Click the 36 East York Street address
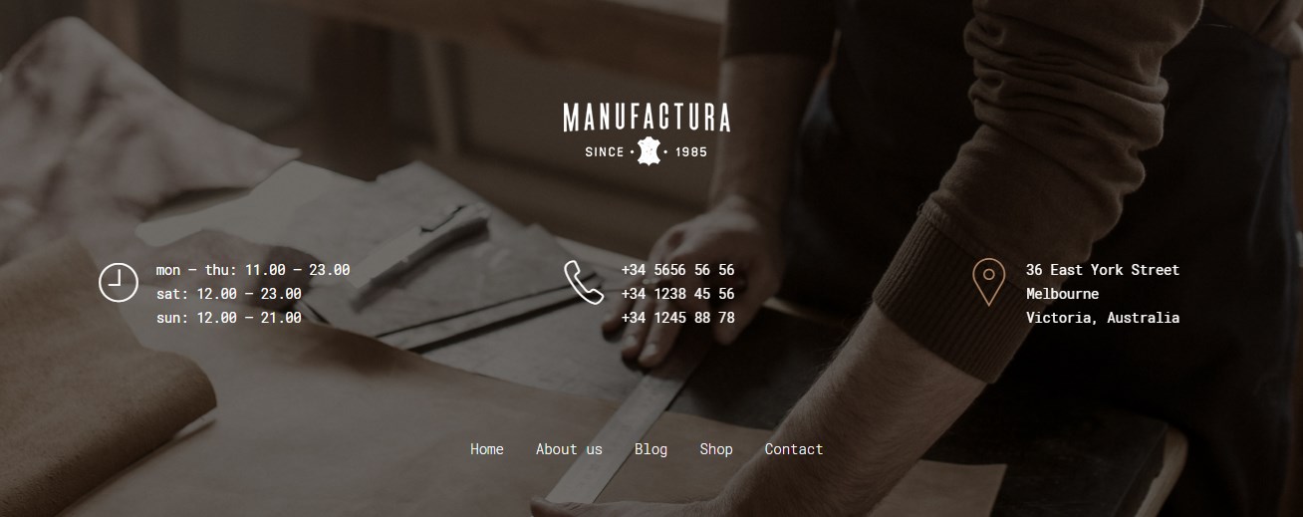Image resolution: width=1303 pixels, height=517 pixels. click(1103, 270)
